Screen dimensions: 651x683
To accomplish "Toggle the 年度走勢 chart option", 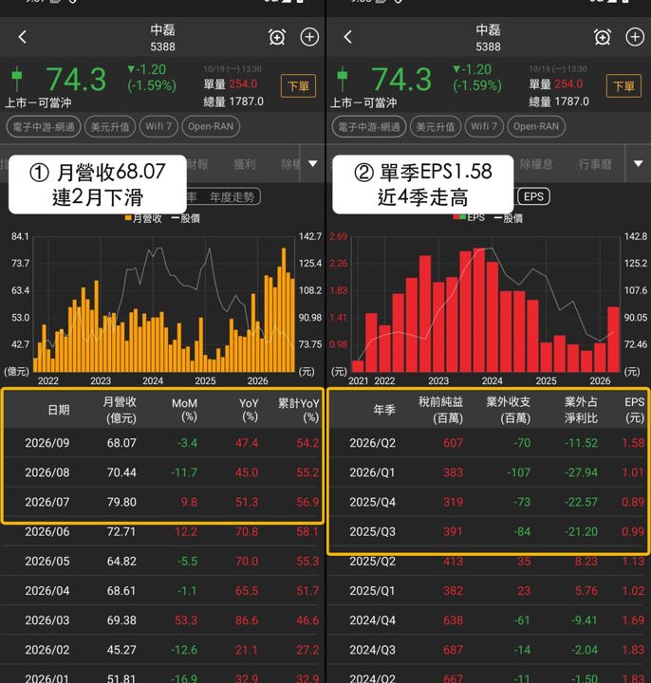I will [232, 197].
